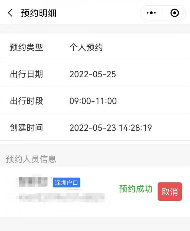Tap the person information card
Viewport: 190px width, 231px height.
95,191
